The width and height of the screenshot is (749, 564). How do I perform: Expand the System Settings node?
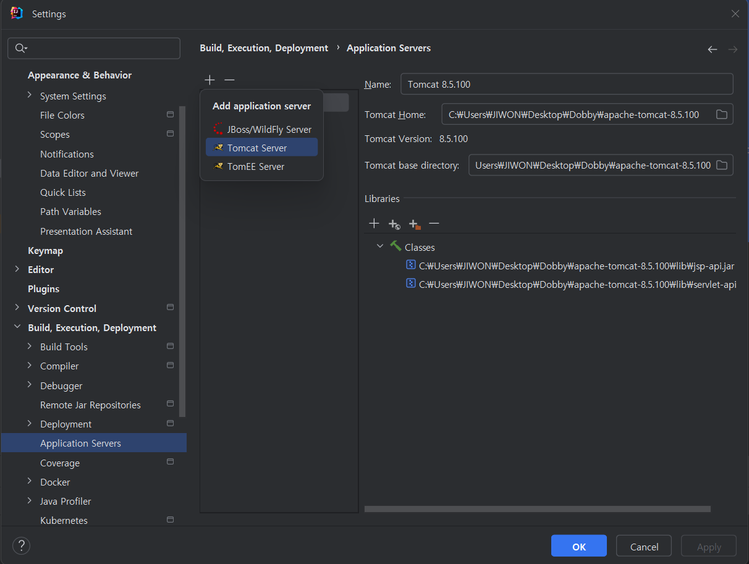30,95
